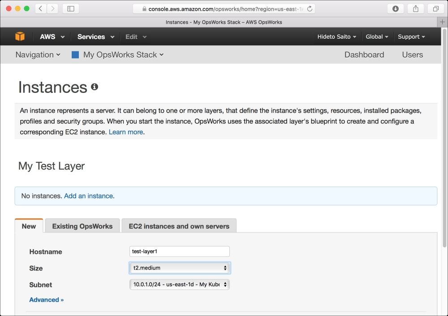Image resolution: width=448 pixels, height=316 pixels.
Task: Click Add an instance link
Action: coord(89,196)
